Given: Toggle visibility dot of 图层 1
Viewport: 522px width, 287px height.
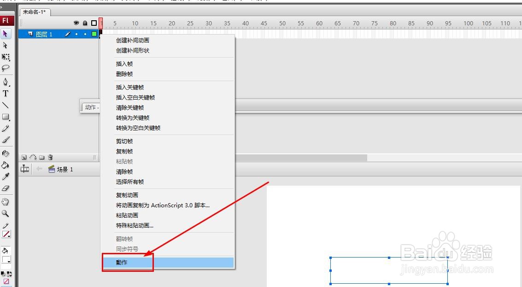Looking at the screenshot, I should [76, 34].
